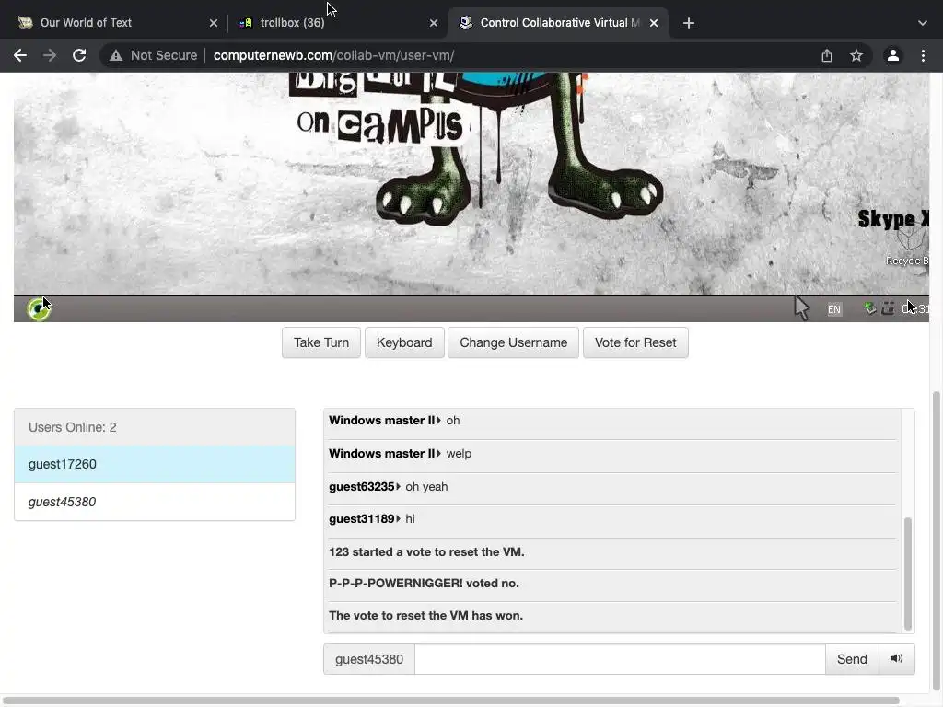Click the Recycle Bin icon on VM desktop
The width and height of the screenshot is (943, 707).
coord(909,247)
